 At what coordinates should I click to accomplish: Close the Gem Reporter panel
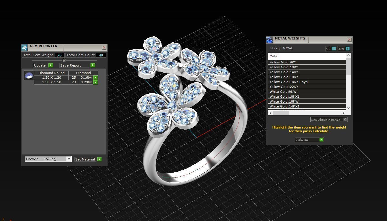point(104,48)
